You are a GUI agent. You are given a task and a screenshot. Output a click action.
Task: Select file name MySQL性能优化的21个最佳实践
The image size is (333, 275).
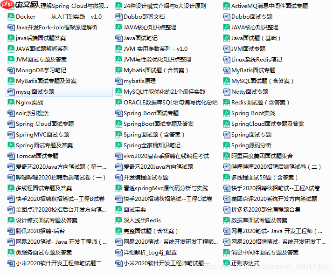point(164,92)
